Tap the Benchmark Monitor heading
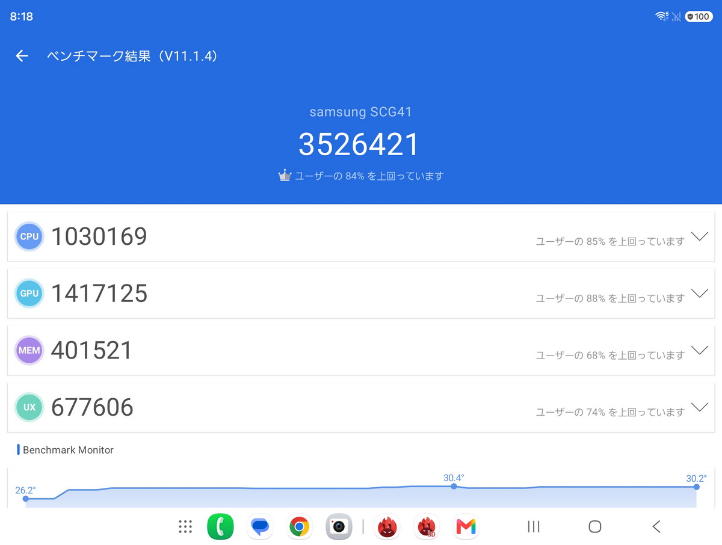This screenshot has height=545, width=722. [x=68, y=450]
